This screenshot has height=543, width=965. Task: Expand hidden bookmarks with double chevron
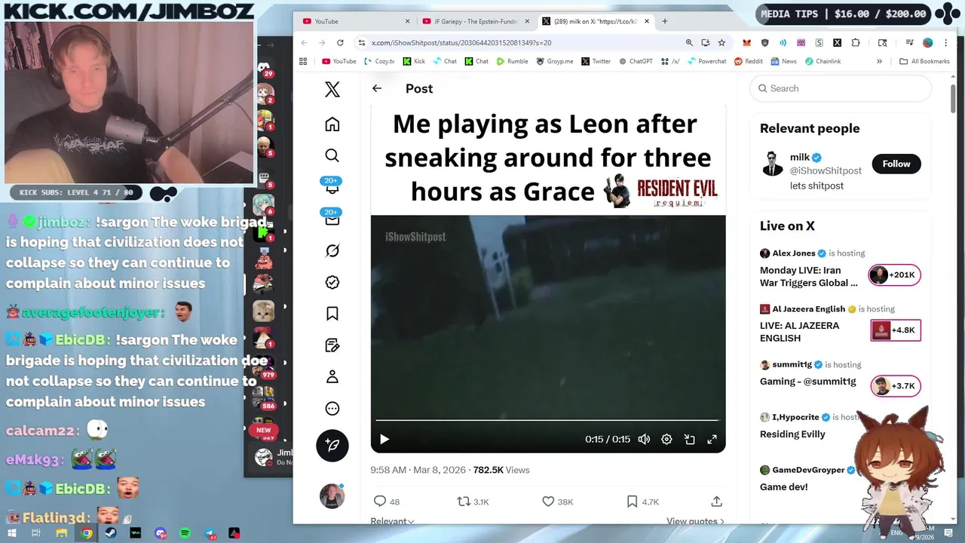tap(879, 61)
